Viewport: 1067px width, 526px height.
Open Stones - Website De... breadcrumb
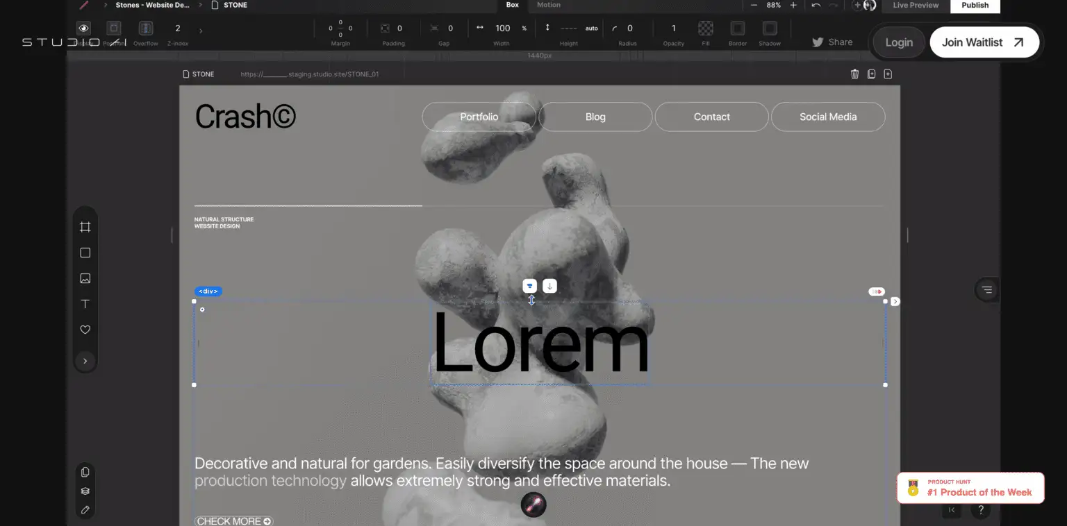[x=153, y=5]
